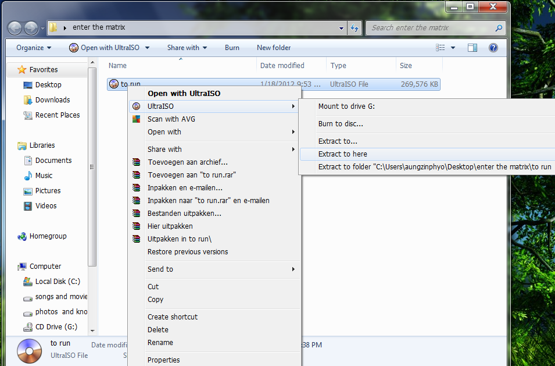The height and width of the screenshot is (366, 555).
Task: Choose Create shortcut
Action: pos(215,317)
